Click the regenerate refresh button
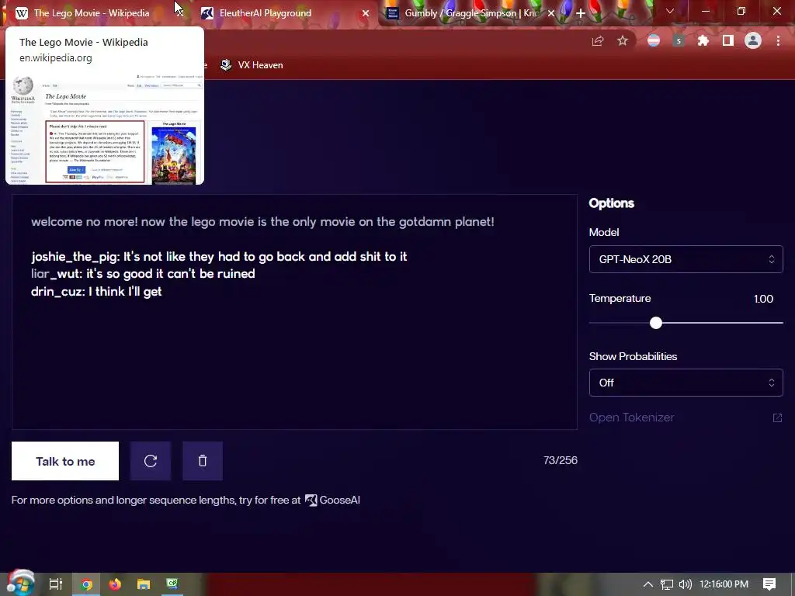The height and width of the screenshot is (596, 795). pyautogui.click(x=151, y=461)
